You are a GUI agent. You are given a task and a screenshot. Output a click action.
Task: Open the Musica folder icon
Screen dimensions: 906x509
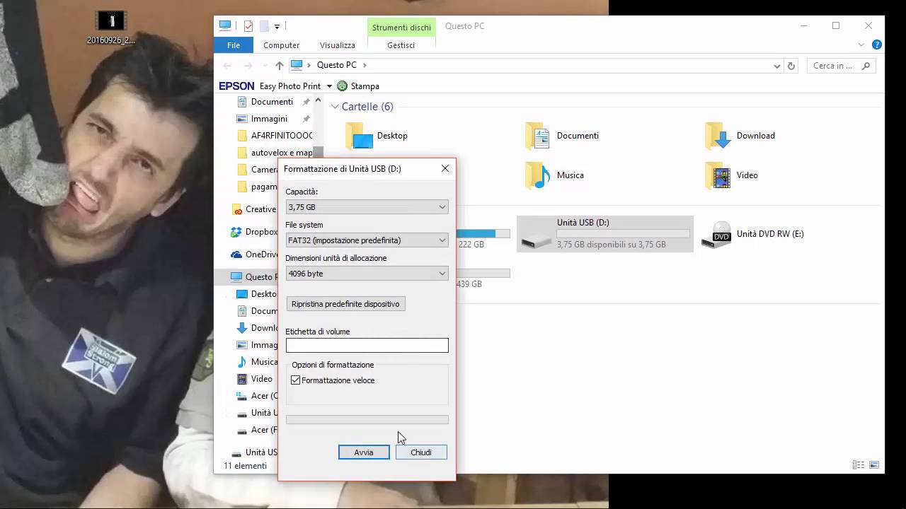pos(538,175)
